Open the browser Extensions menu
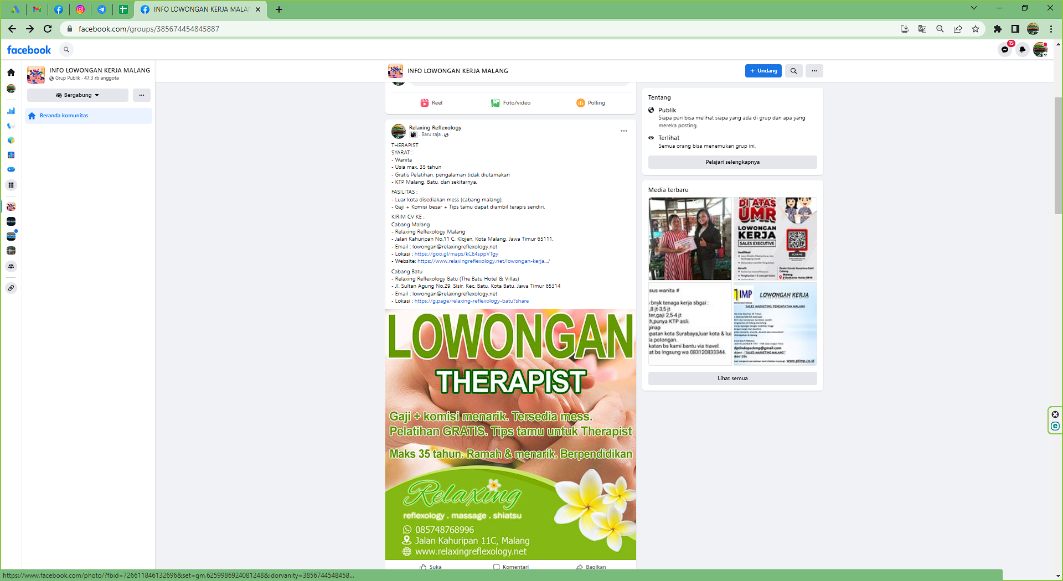1063x581 pixels. (x=998, y=29)
